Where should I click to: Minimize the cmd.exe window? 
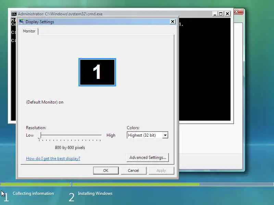215,14
